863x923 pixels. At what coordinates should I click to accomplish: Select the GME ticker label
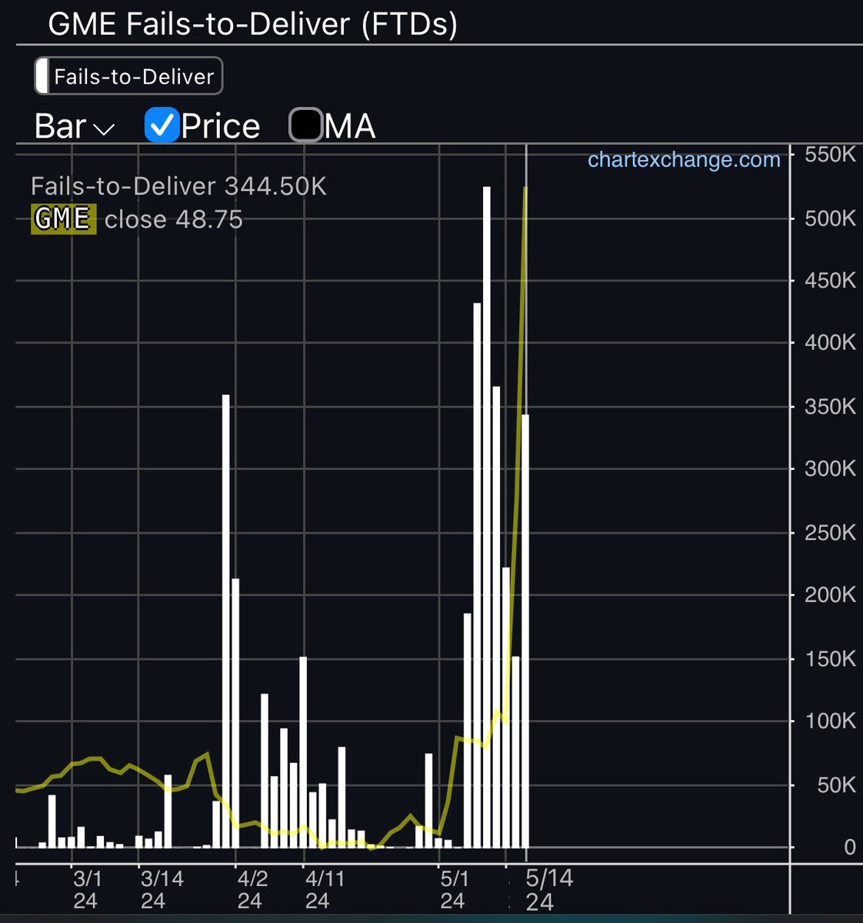point(64,219)
